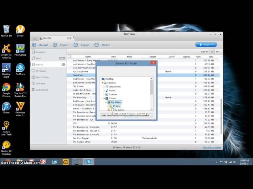This screenshot has height=189, width=253.
Task: Click the orange gauge taskbar icon
Action: click(x=66, y=162)
